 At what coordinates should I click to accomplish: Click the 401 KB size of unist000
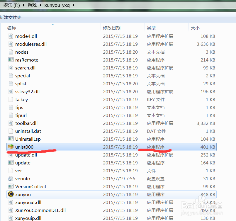point(208,147)
